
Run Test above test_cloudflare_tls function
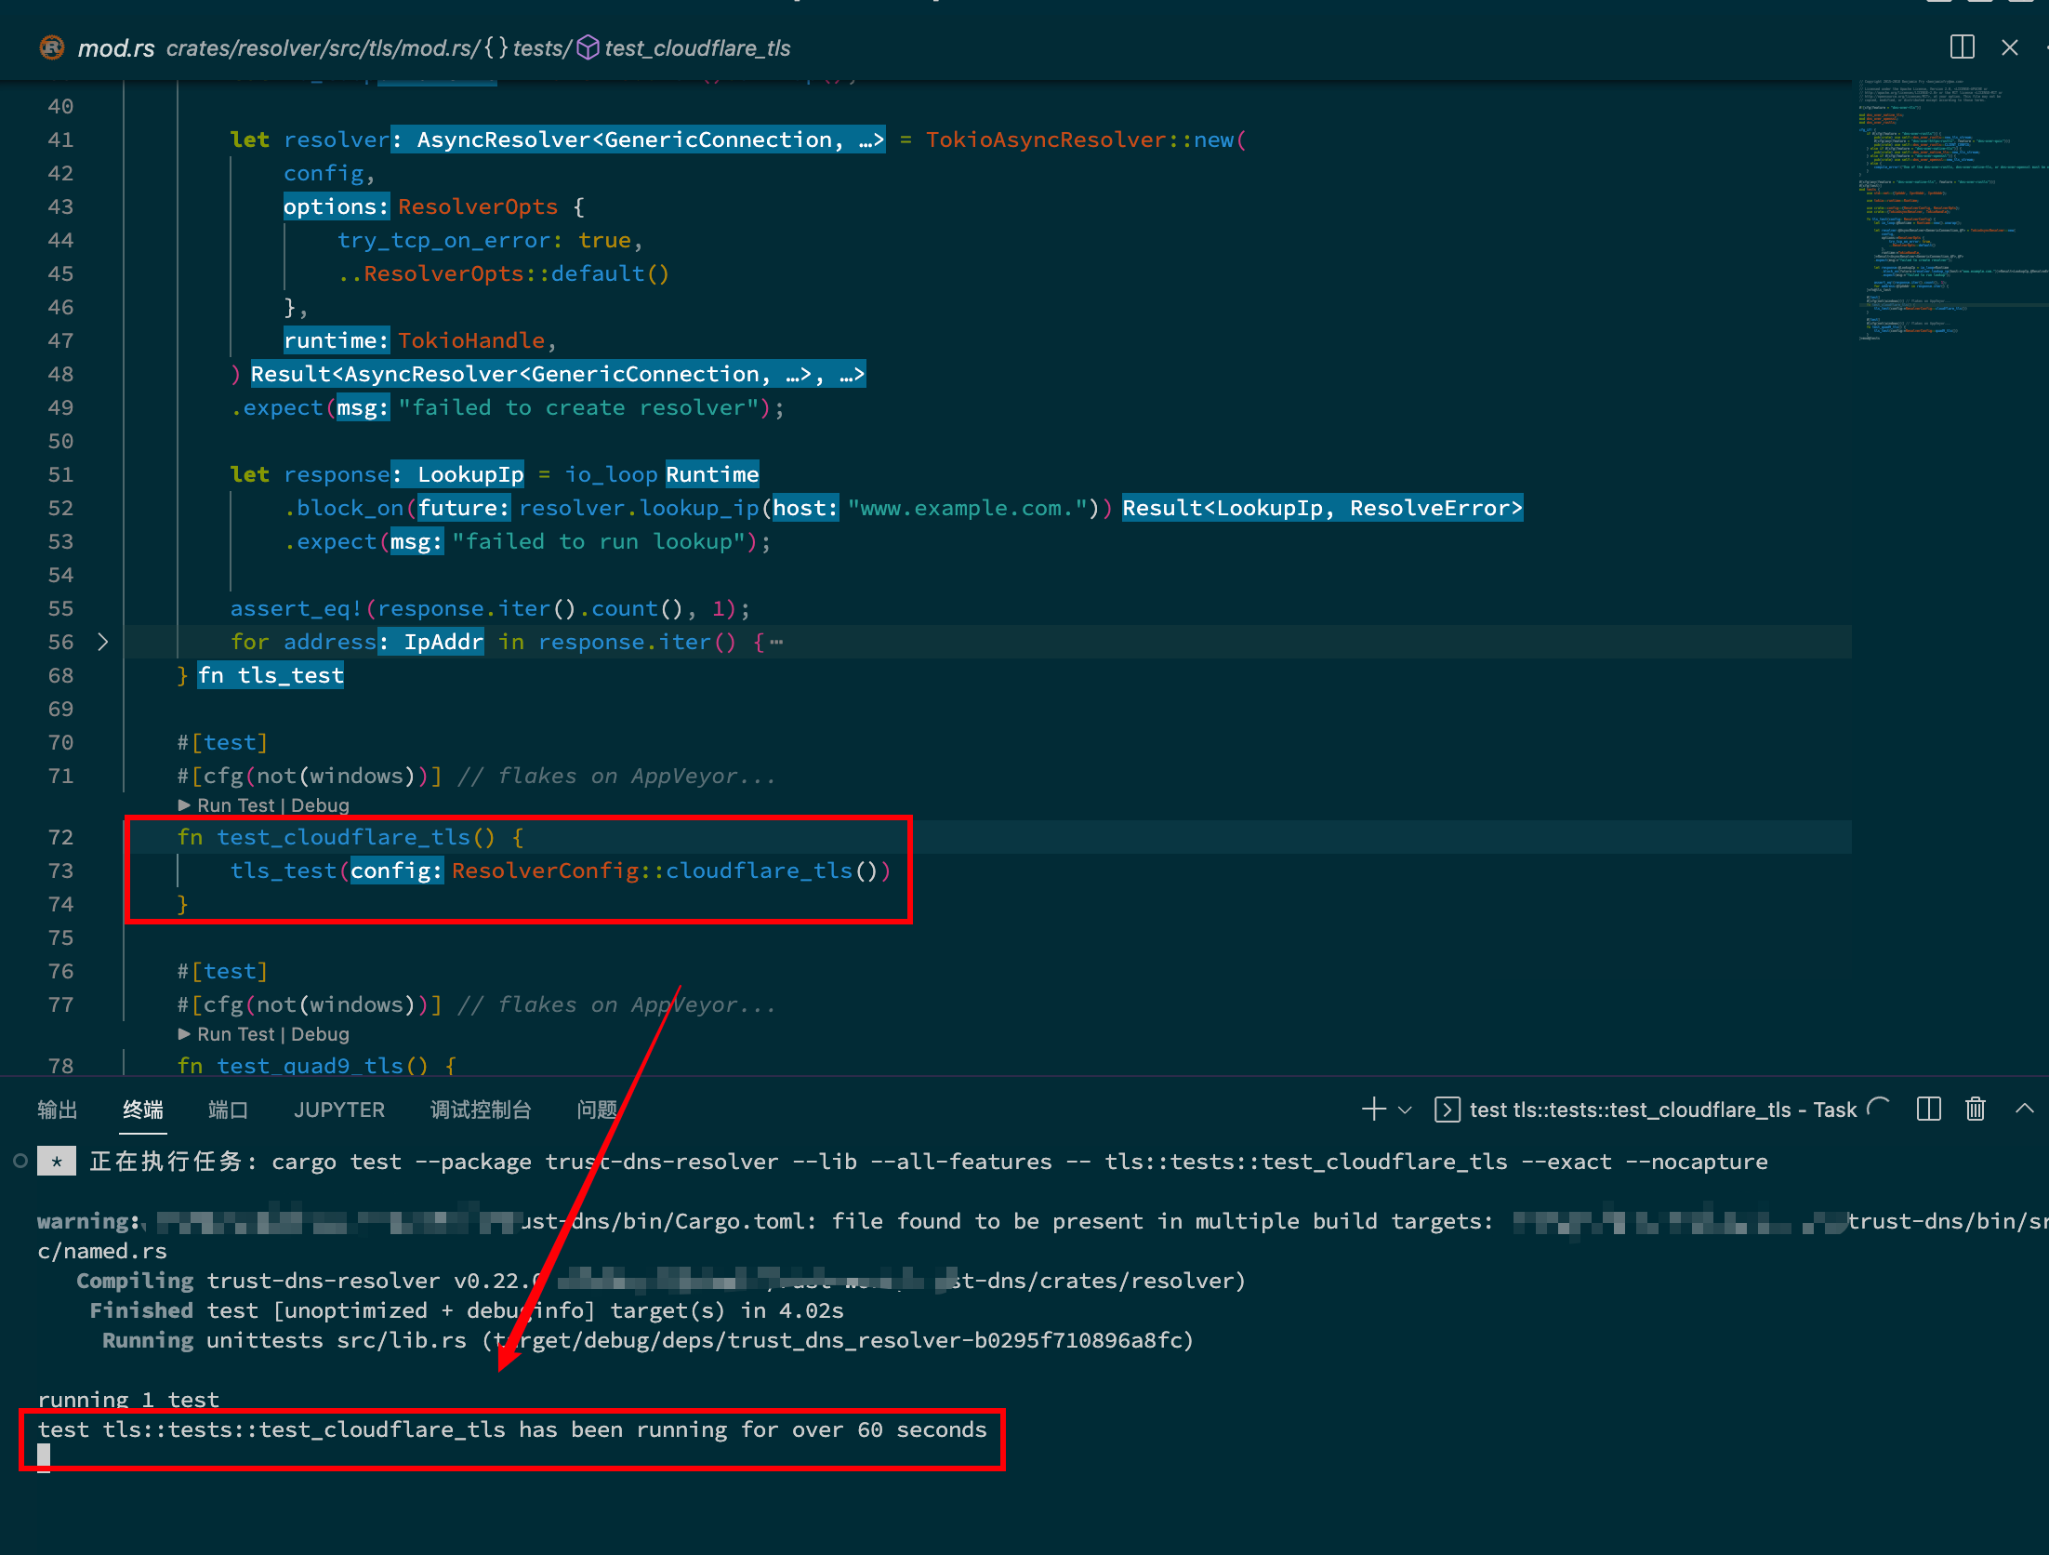[x=235, y=805]
